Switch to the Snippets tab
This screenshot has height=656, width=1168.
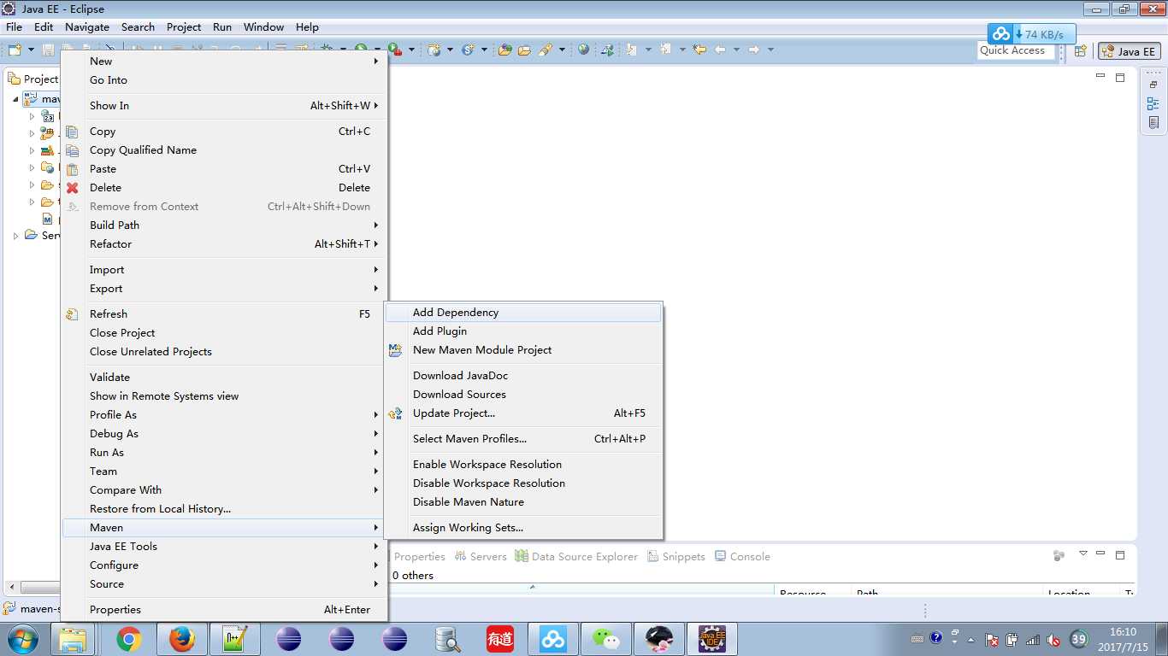676,556
